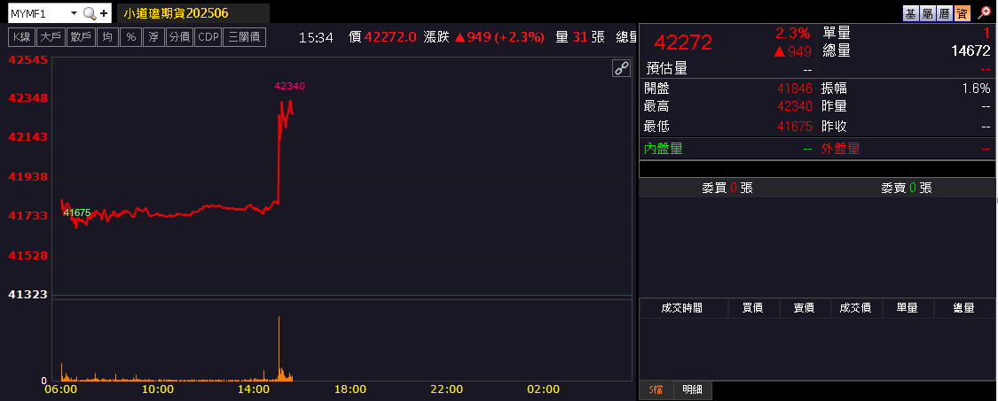Click the 41675 low marker on chart

pos(78,212)
